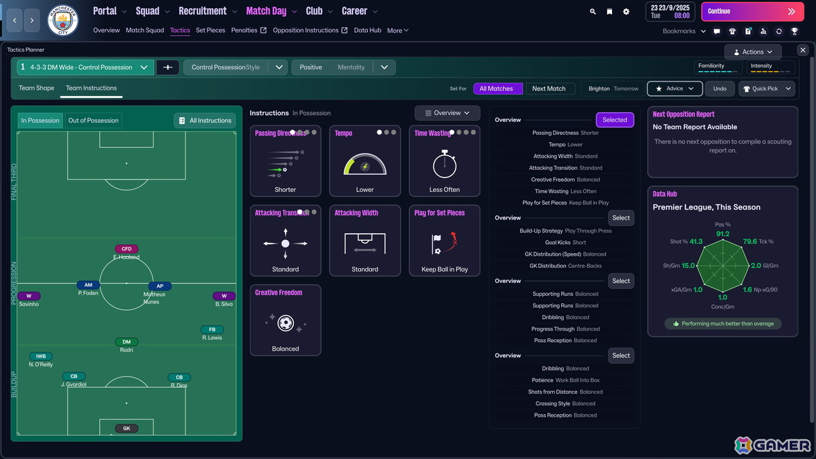The height and width of the screenshot is (459, 816).
Task: Click the sync/refresh icon
Action: [x=779, y=31]
